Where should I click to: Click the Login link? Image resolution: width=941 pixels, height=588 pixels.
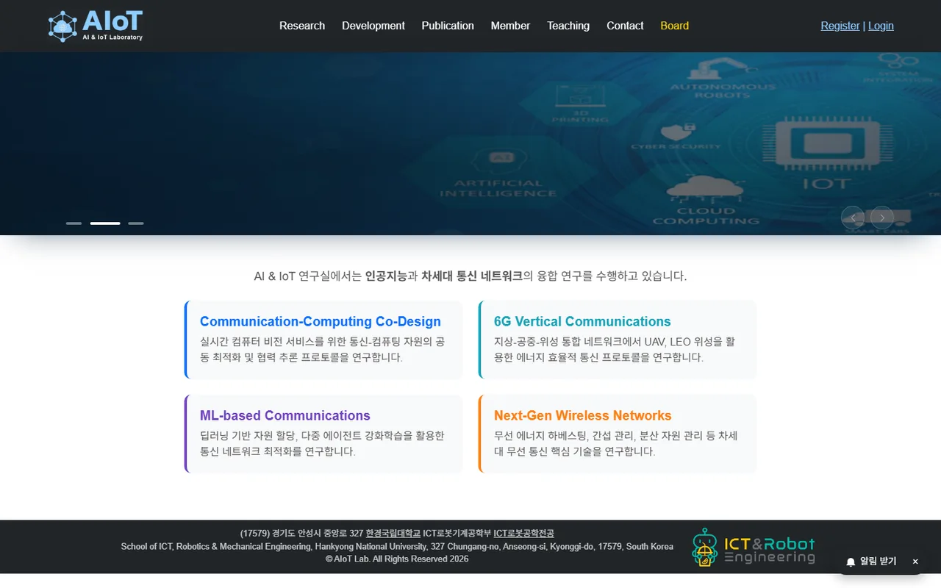(x=881, y=26)
